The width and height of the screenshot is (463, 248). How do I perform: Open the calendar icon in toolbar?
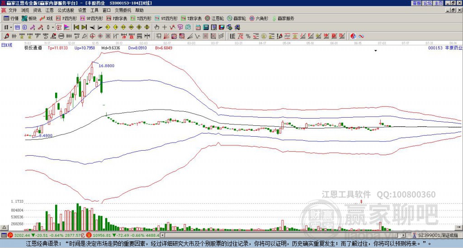(x=198, y=28)
